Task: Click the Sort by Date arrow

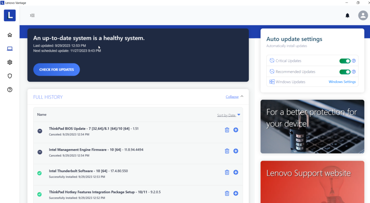Action: pos(239,115)
